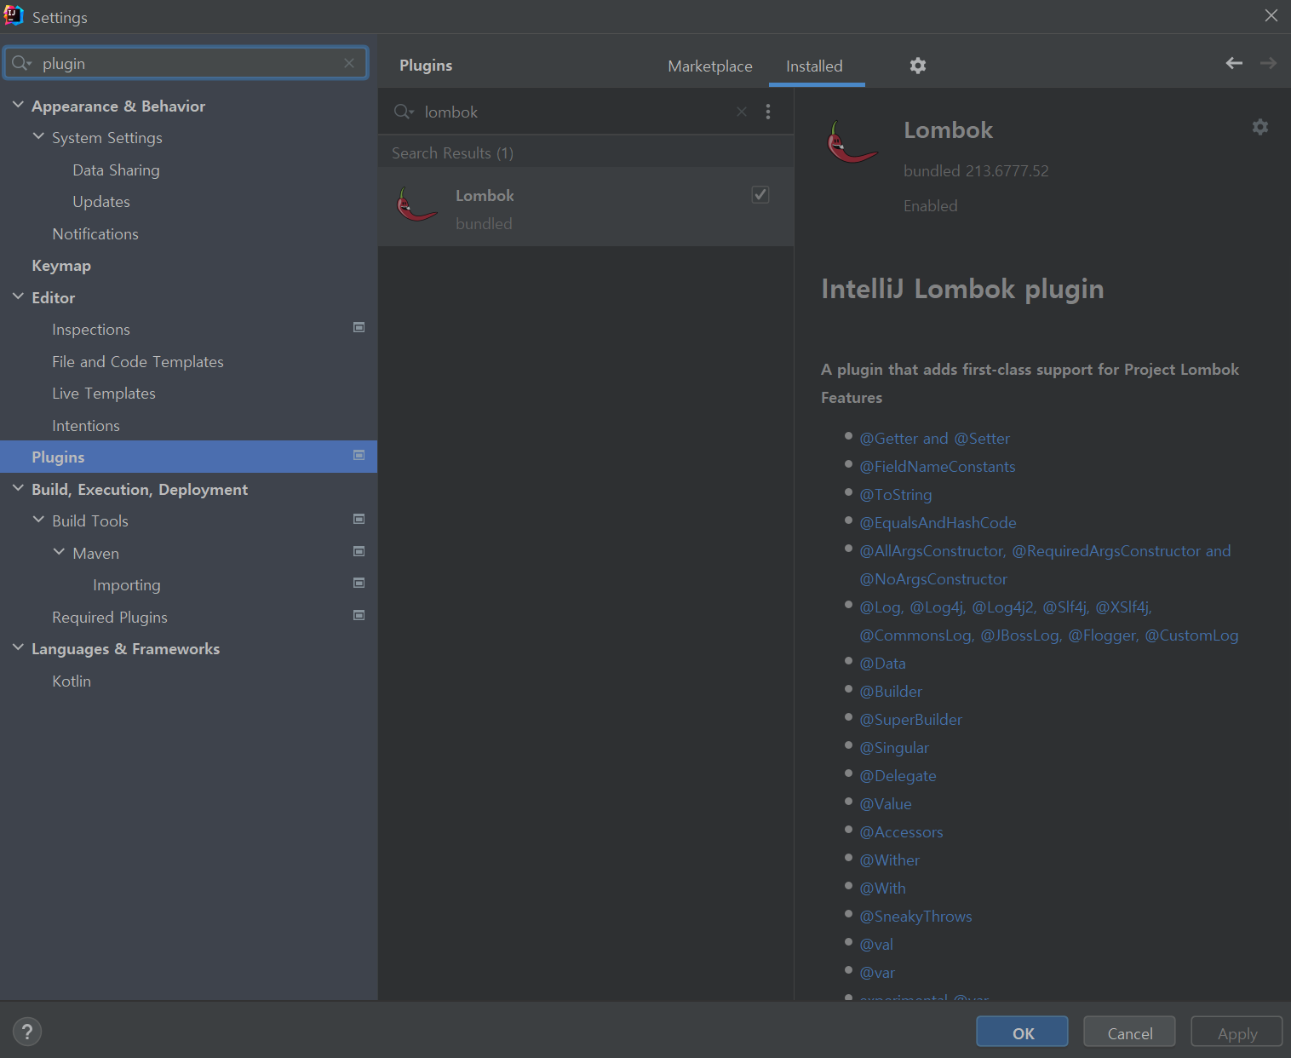Select File and Code Templates
The width and height of the screenshot is (1291, 1058).
138,362
